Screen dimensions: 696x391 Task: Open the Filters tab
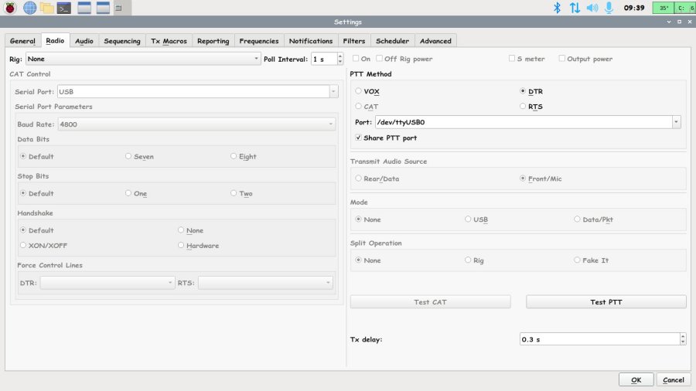click(x=353, y=41)
